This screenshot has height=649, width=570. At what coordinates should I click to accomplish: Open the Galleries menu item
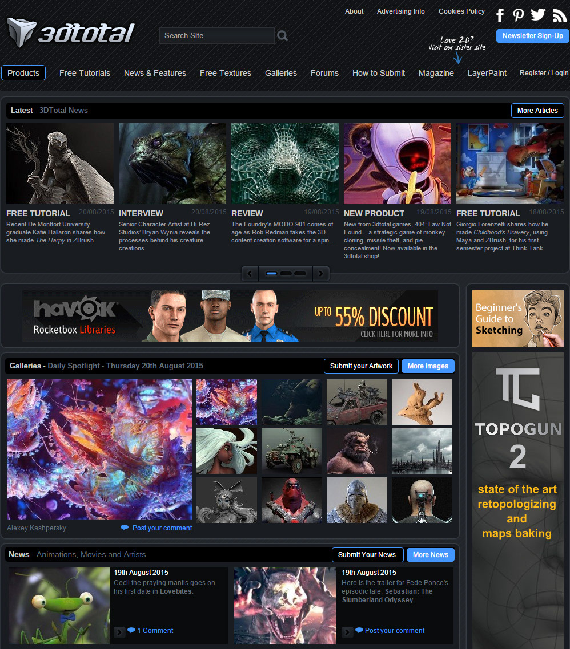[x=281, y=73]
